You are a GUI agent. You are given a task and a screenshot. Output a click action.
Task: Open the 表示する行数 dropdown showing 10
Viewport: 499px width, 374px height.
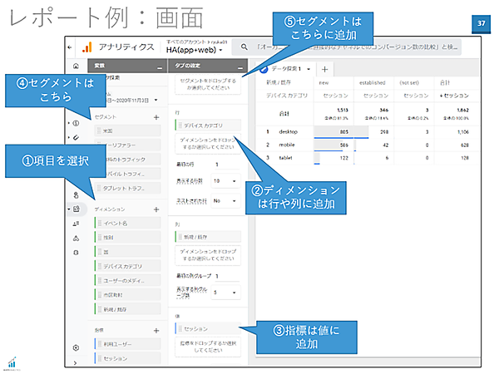(x=226, y=180)
